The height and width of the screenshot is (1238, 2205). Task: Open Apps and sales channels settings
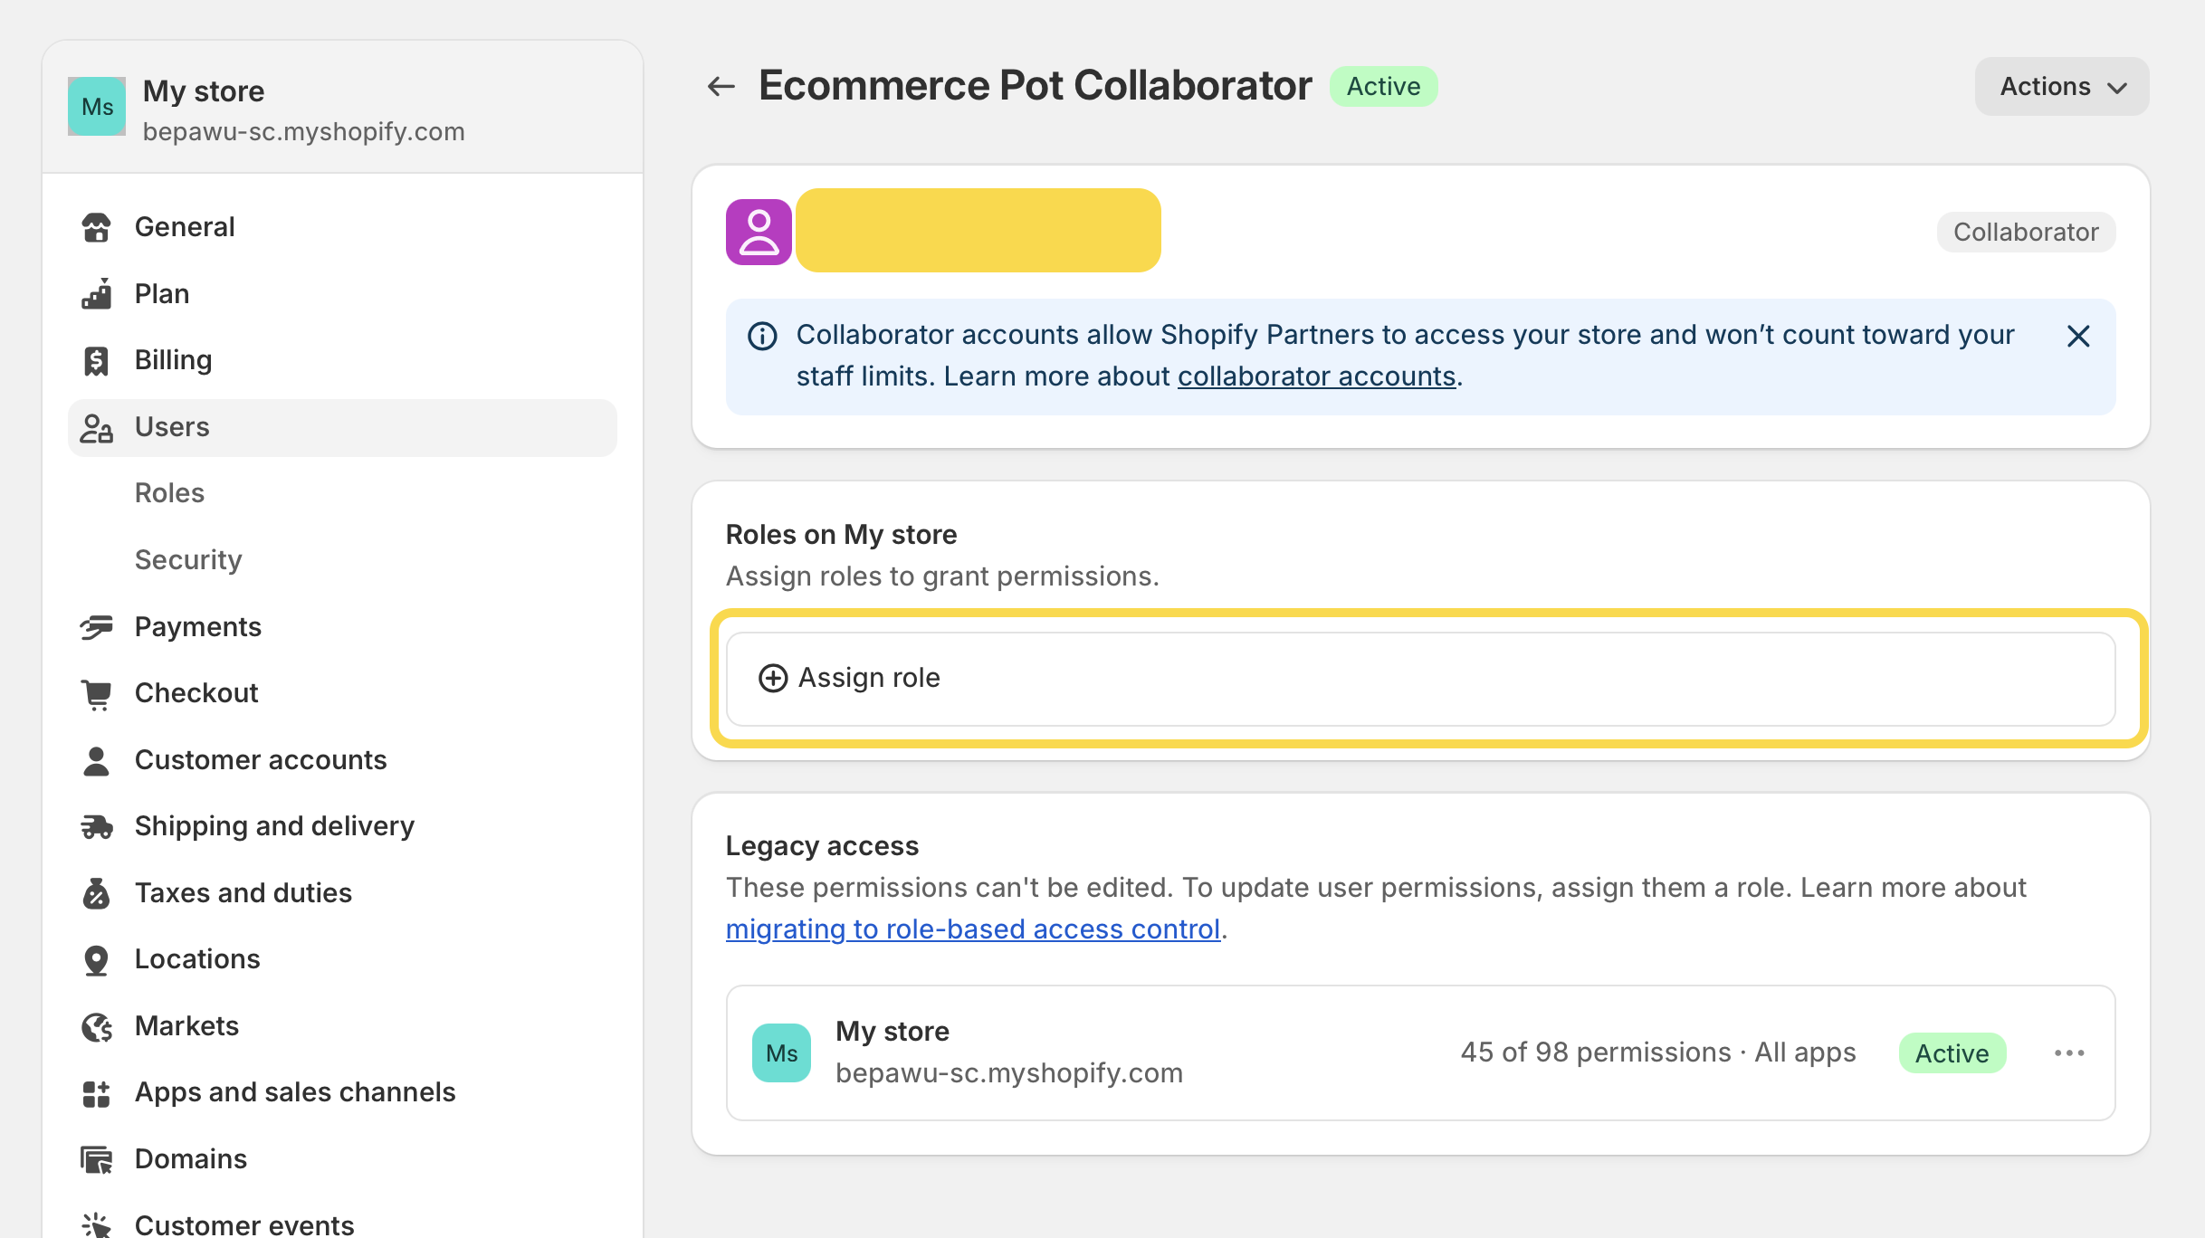click(342, 1093)
